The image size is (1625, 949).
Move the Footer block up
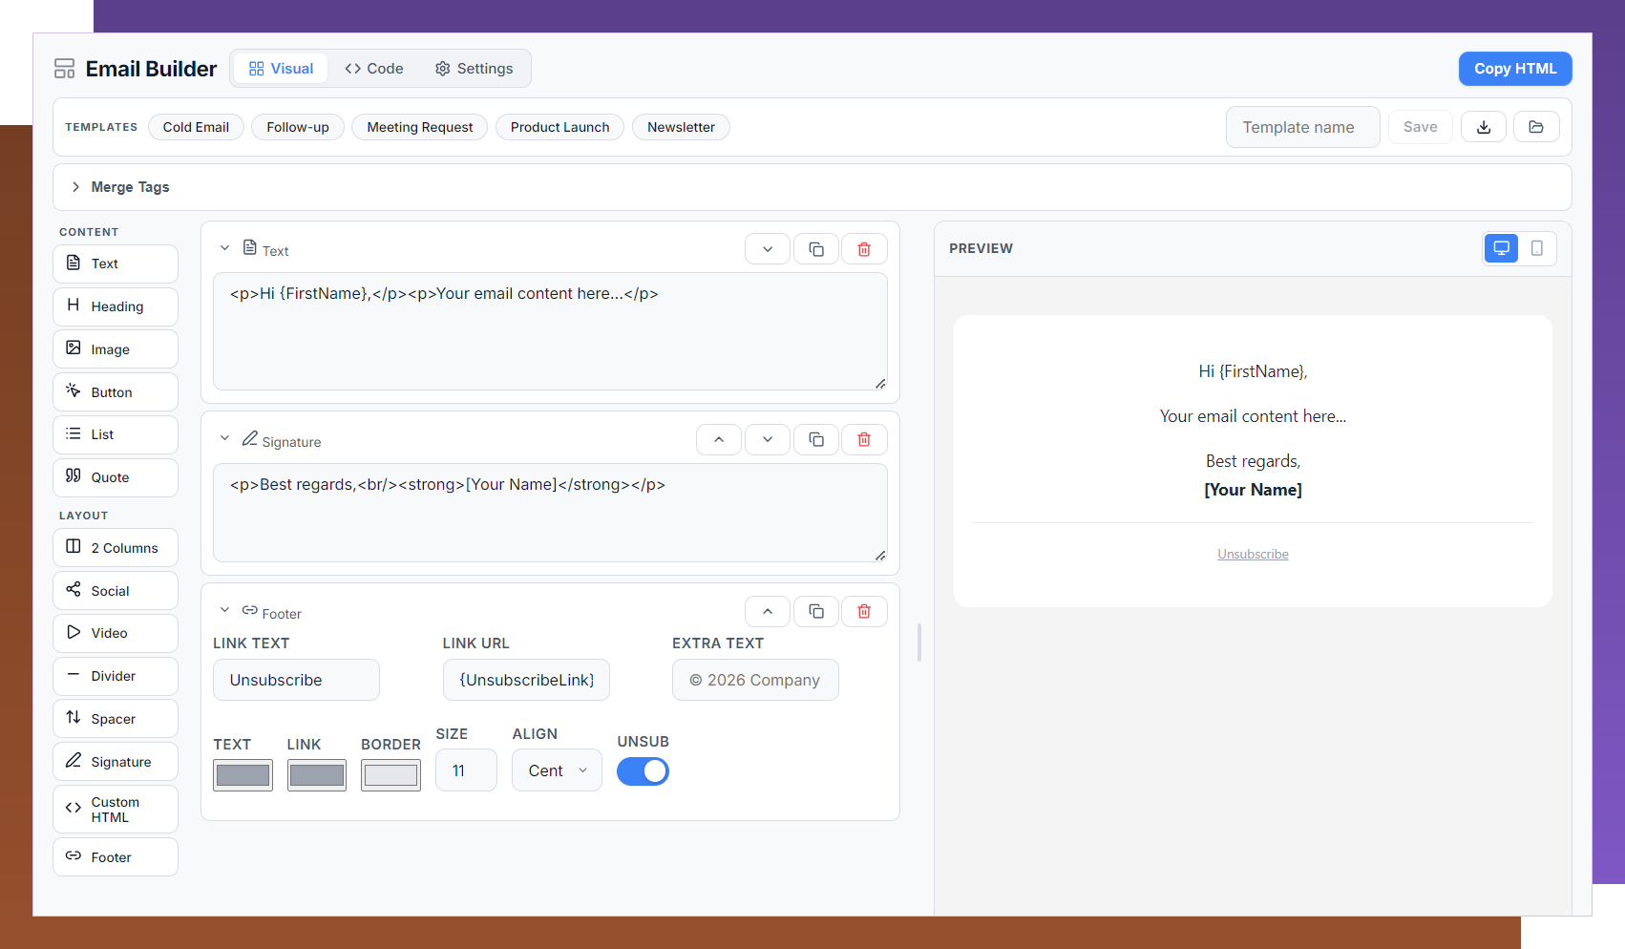(x=767, y=611)
